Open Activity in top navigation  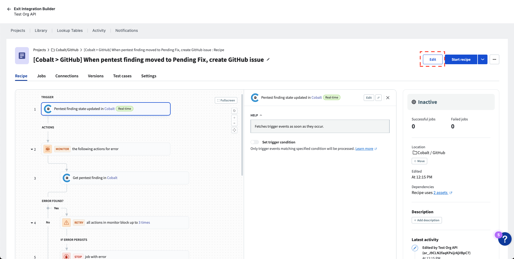(x=99, y=31)
